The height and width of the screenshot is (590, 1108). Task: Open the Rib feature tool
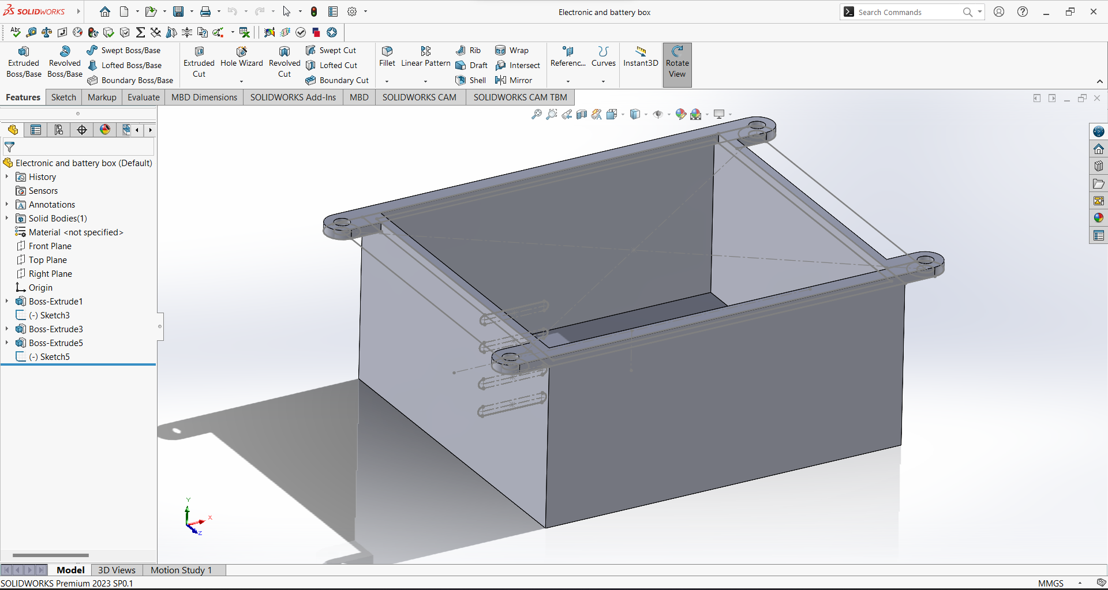point(469,50)
